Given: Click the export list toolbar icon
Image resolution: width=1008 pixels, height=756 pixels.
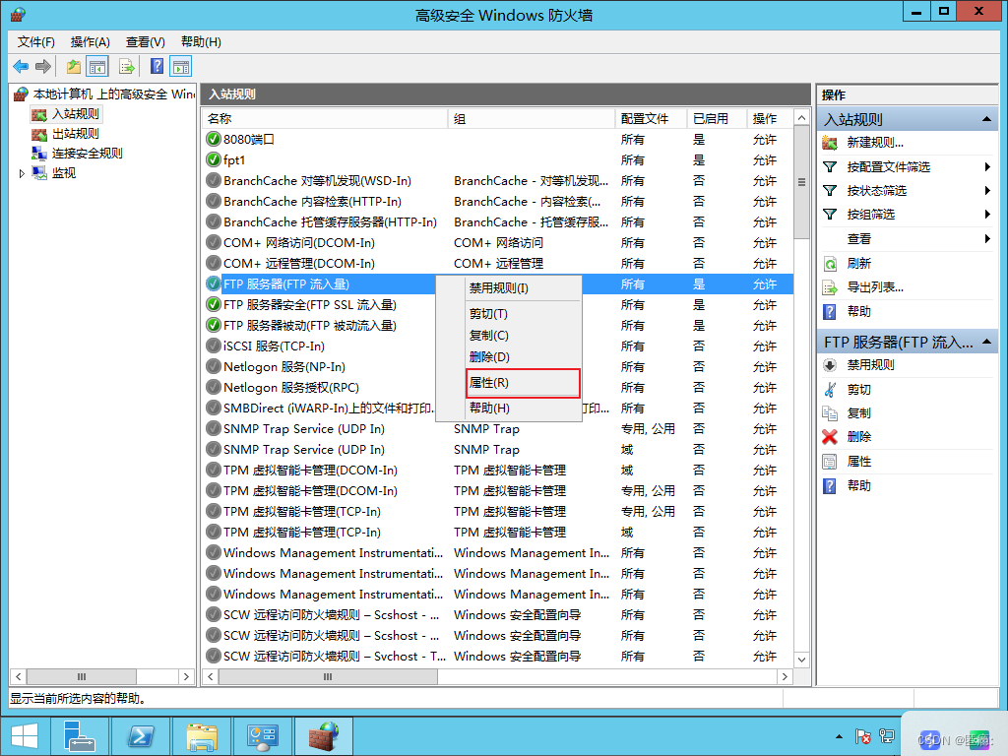Looking at the screenshot, I should (x=127, y=66).
